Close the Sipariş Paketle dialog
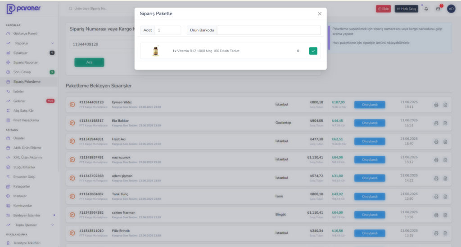461x247 pixels. [x=320, y=14]
